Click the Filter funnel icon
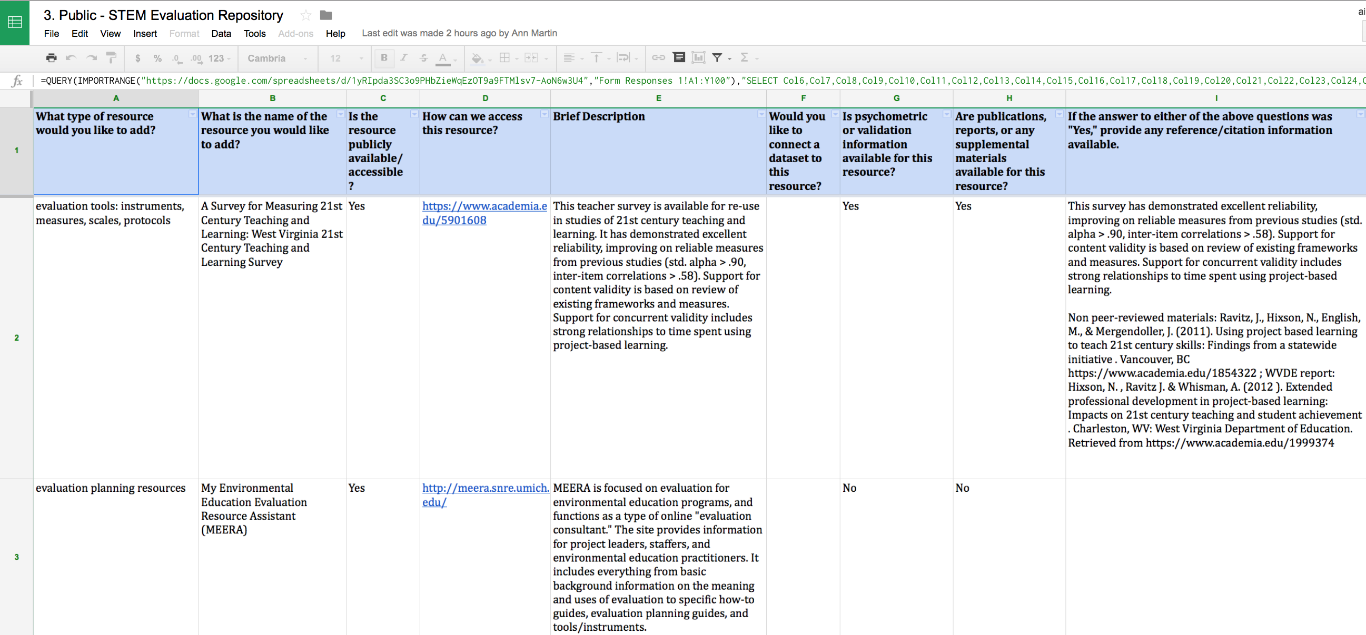The height and width of the screenshot is (635, 1366). coord(717,58)
